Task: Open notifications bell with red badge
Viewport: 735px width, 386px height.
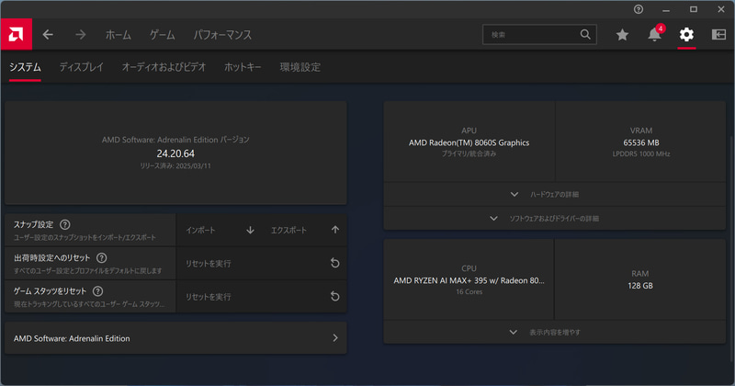Action: pos(654,34)
